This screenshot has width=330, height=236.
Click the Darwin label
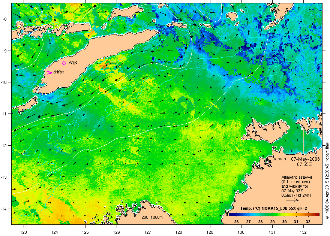279,159
